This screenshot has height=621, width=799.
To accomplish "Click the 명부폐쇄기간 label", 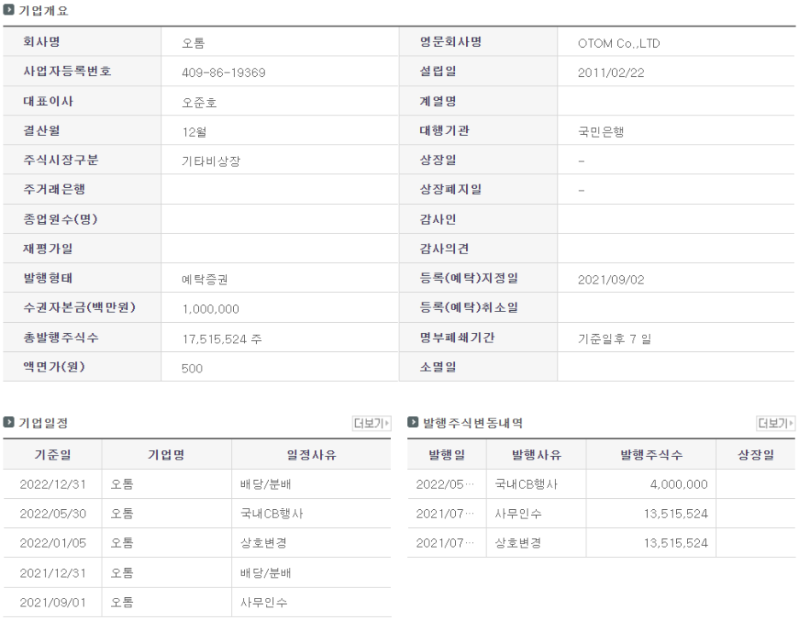I will 457,337.
